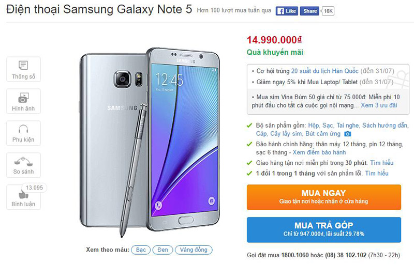This screenshot has width=414, height=265.
Task: Expand the Xem 3 ưu đãi link
Action: pos(379,105)
